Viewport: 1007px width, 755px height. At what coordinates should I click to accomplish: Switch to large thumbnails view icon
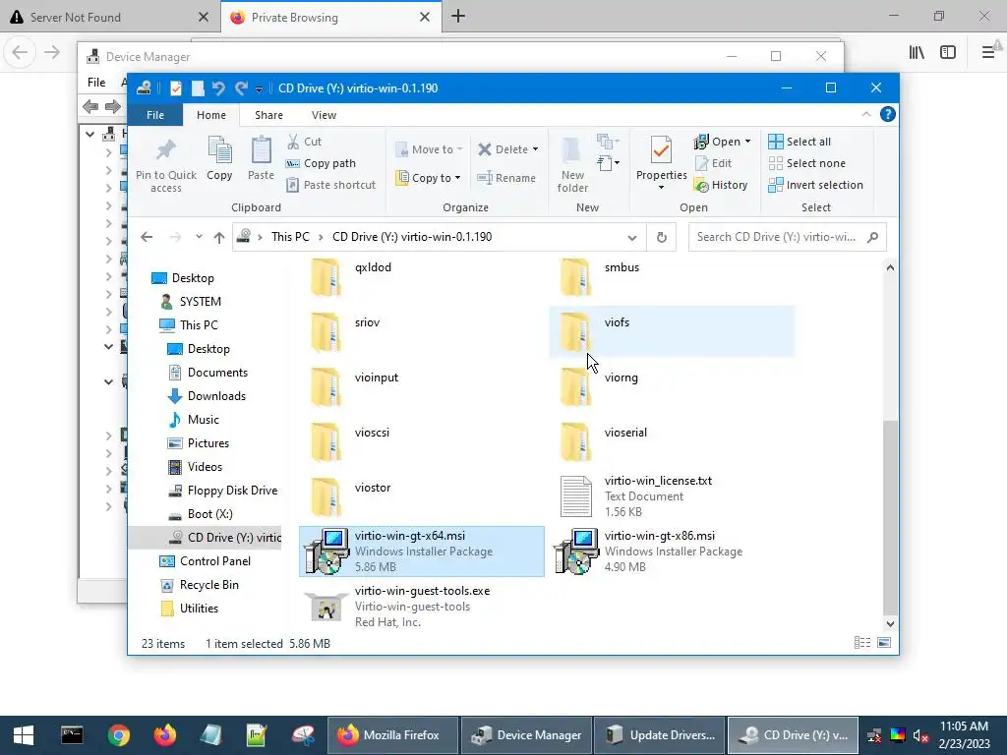[884, 643]
